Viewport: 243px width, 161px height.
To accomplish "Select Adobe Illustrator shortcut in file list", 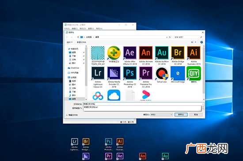I will point(194,56).
